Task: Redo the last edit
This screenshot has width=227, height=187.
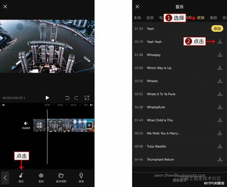Action: click(76, 98)
